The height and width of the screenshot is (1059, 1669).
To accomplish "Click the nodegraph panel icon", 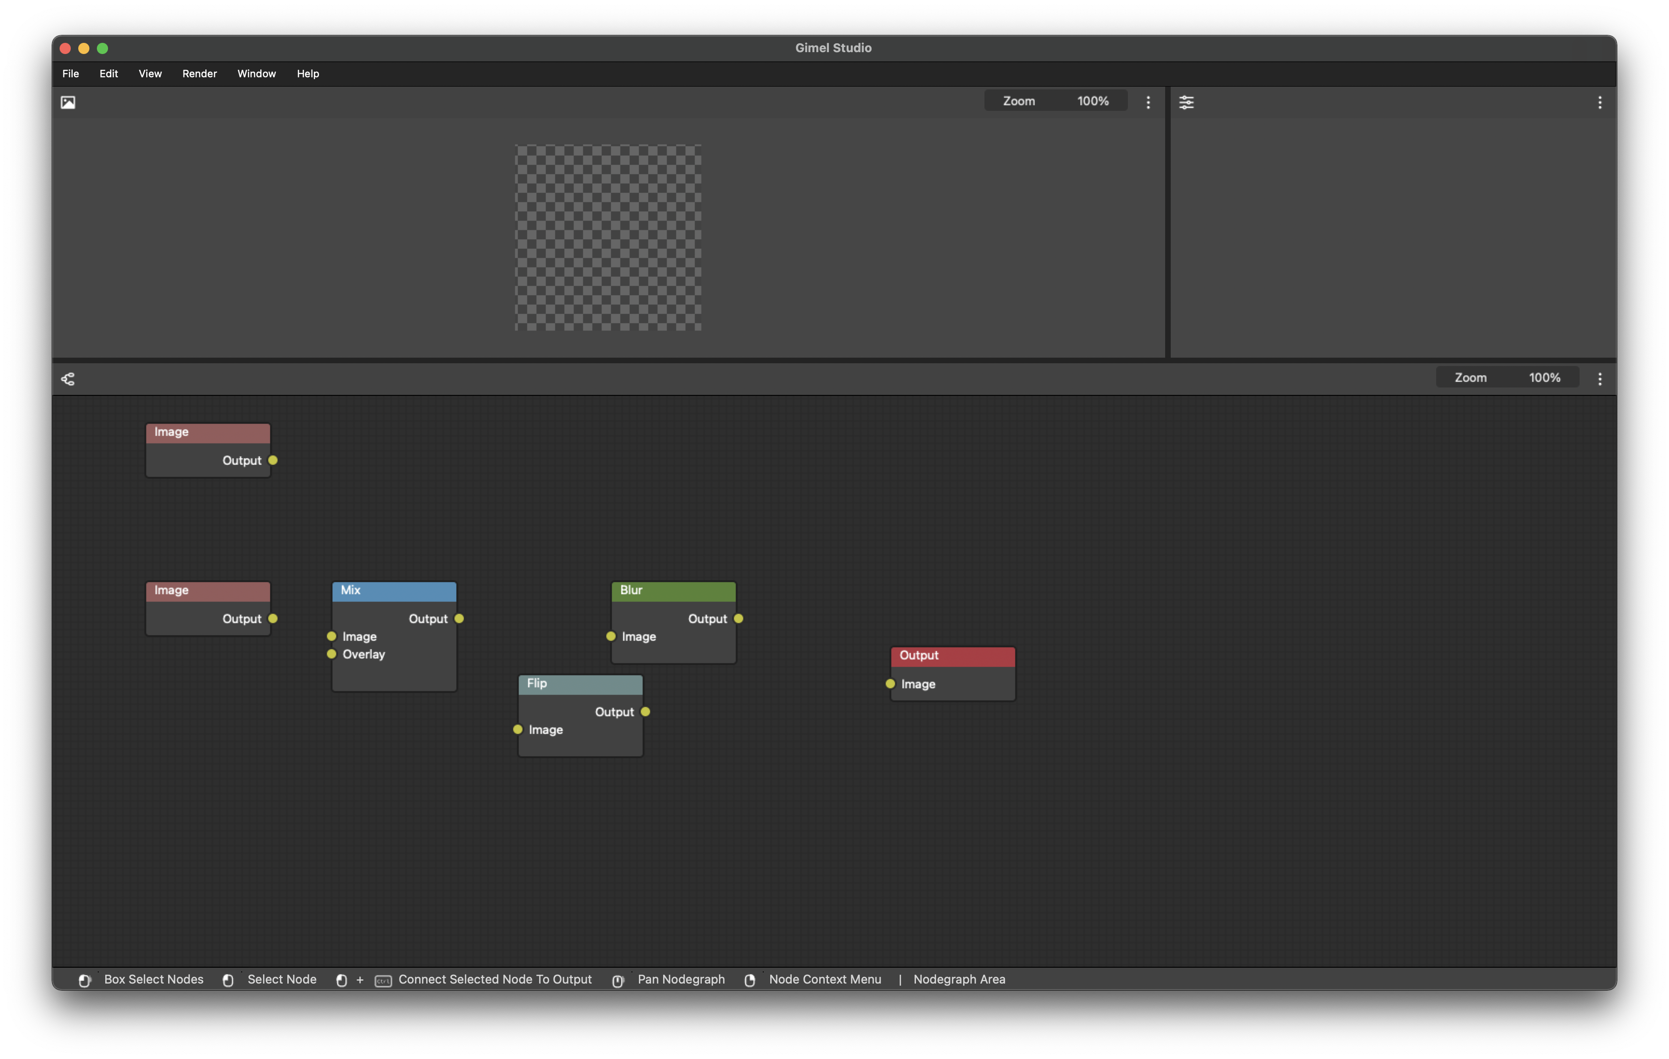I will pyautogui.click(x=67, y=379).
